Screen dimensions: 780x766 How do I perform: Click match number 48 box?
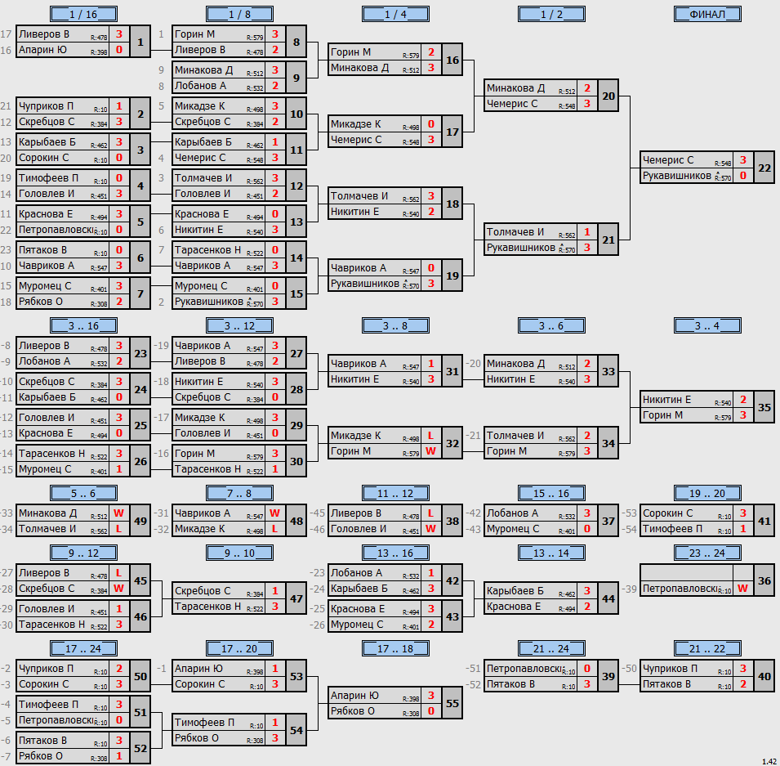[x=296, y=521]
